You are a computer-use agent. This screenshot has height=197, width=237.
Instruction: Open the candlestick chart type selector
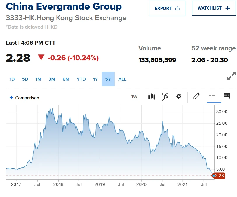[151, 96]
